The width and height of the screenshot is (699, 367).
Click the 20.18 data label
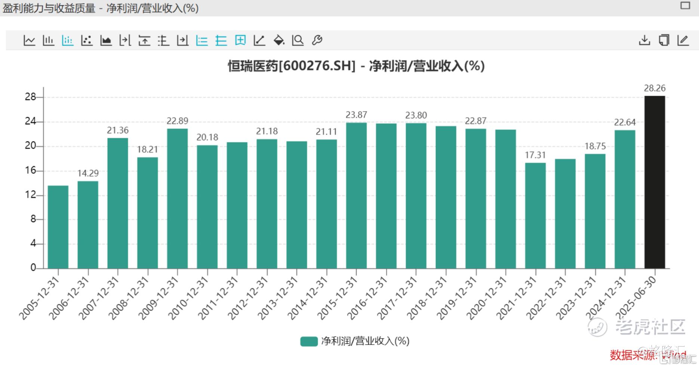pyautogui.click(x=207, y=137)
